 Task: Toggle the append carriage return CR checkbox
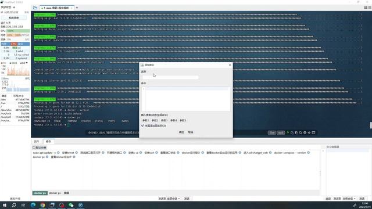pos(142,126)
